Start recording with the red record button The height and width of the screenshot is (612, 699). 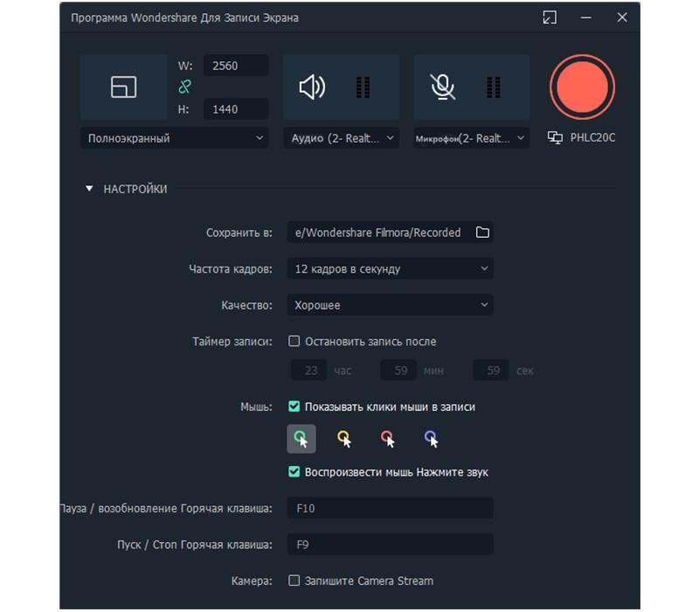click(x=582, y=87)
